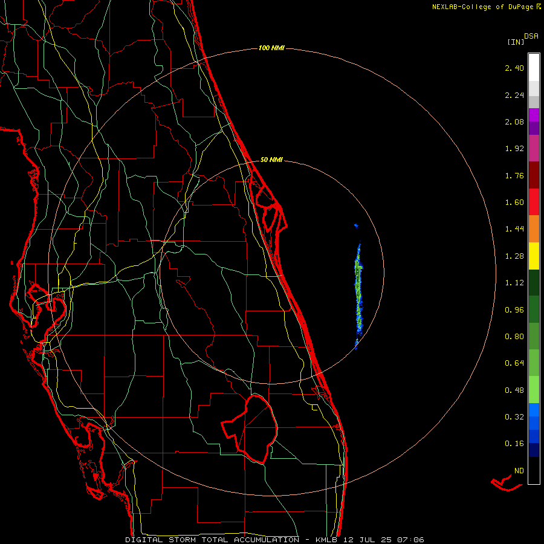This screenshot has height=544, width=544.
Task: Click the 1.92 legend value
Action: click(x=514, y=149)
